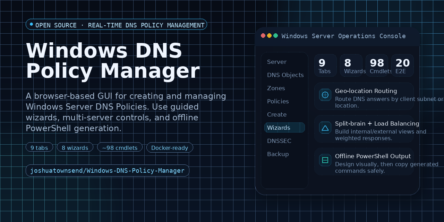Switch to the Zones section
Image resolution: width=444 pixels, height=222 pixels.
276,88
